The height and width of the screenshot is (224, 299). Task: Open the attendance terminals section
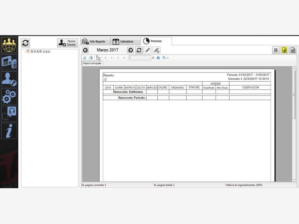point(9,62)
